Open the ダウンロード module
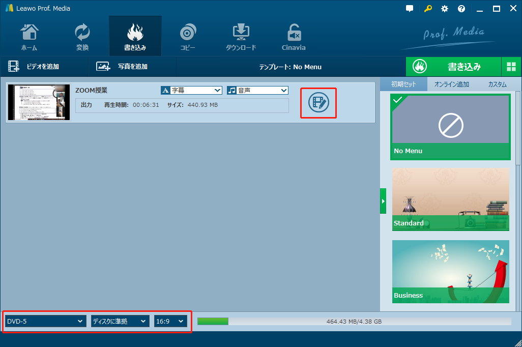 point(241,37)
